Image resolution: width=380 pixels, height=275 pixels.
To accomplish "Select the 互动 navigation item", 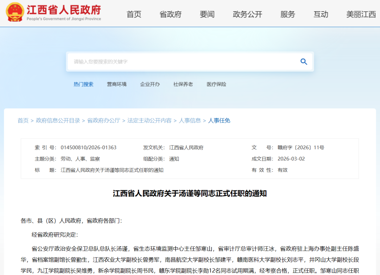I will coord(321,15).
